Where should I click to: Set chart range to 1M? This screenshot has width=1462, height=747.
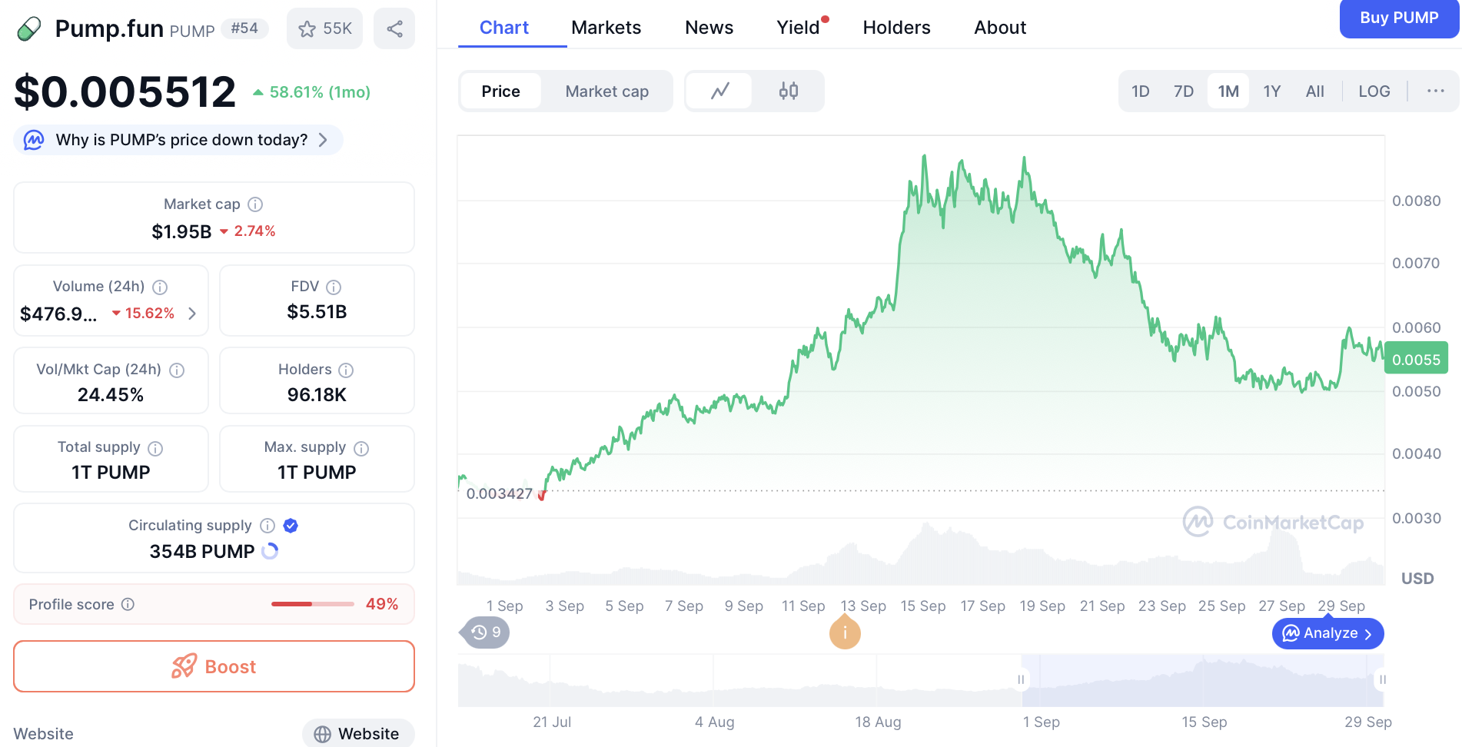[x=1228, y=91]
